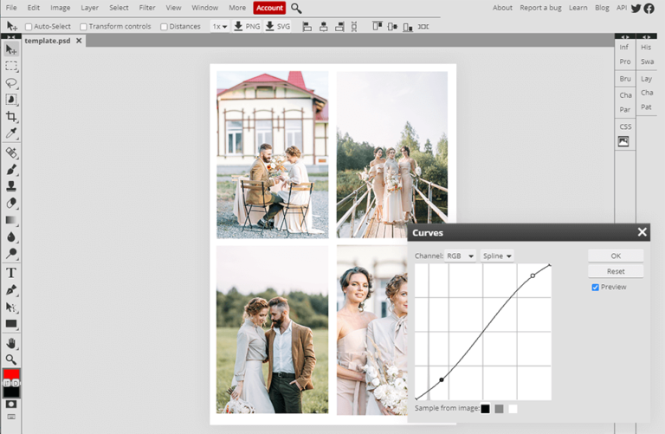Screen dimensions: 665x434
Task: Toggle the Transform controls checkbox
Action: pos(83,27)
